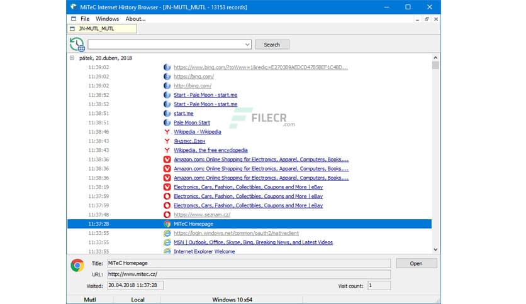Open the About... menu
Viewport: 526px width, 304px height.
(x=135, y=19)
